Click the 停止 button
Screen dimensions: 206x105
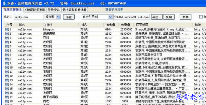(69, 17)
